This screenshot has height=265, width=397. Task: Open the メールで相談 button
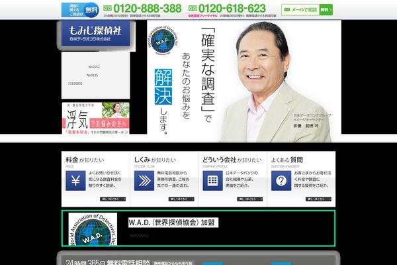[307, 10]
